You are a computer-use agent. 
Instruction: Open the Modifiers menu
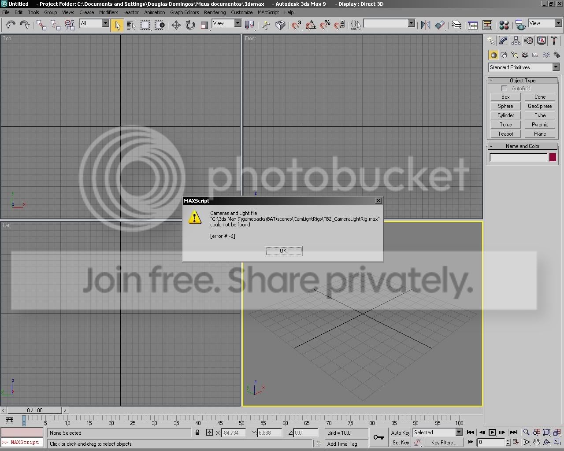click(x=108, y=12)
